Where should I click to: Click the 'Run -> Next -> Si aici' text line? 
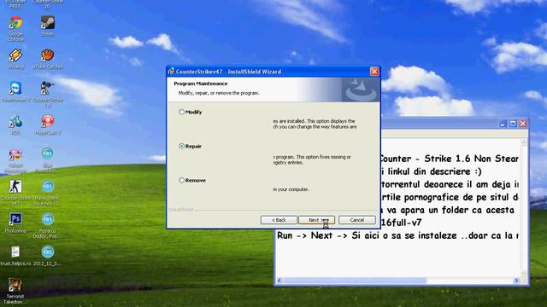(x=397, y=235)
